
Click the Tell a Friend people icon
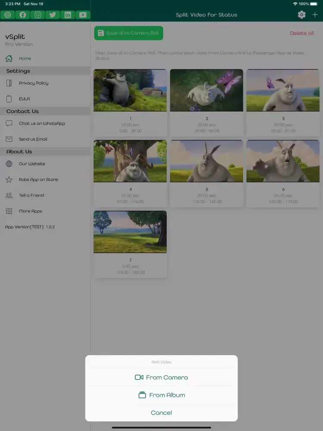click(x=9, y=195)
